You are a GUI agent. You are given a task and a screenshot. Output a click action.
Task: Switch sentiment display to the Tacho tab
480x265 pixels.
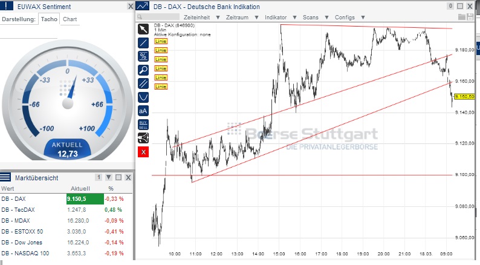(x=49, y=19)
